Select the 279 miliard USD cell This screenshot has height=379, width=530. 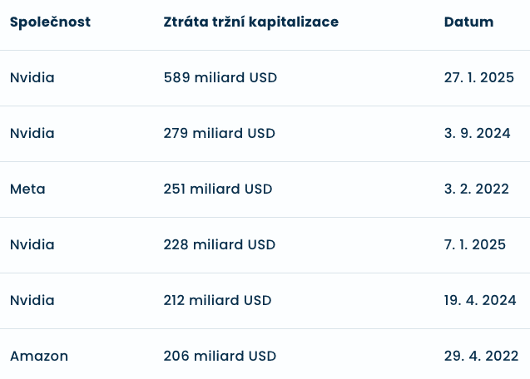tap(219, 134)
